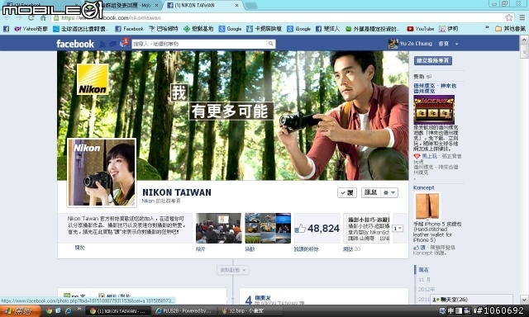This screenshot has width=529, height=317.
Task: Launch Internet Explorer from quick launch
Action: tap(68, 311)
